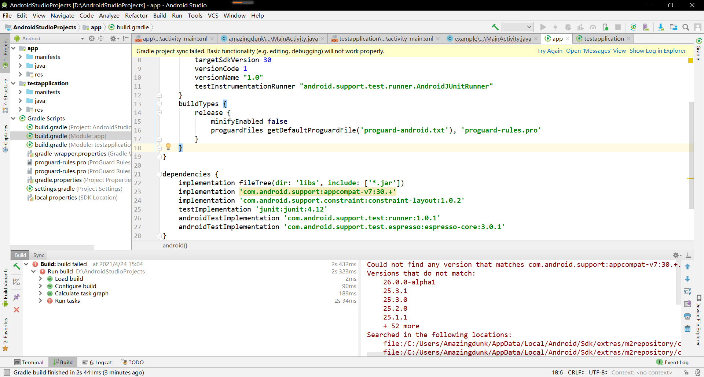Fold the dependencies block at line 21
This screenshot has width=704, height=377.
[159, 174]
